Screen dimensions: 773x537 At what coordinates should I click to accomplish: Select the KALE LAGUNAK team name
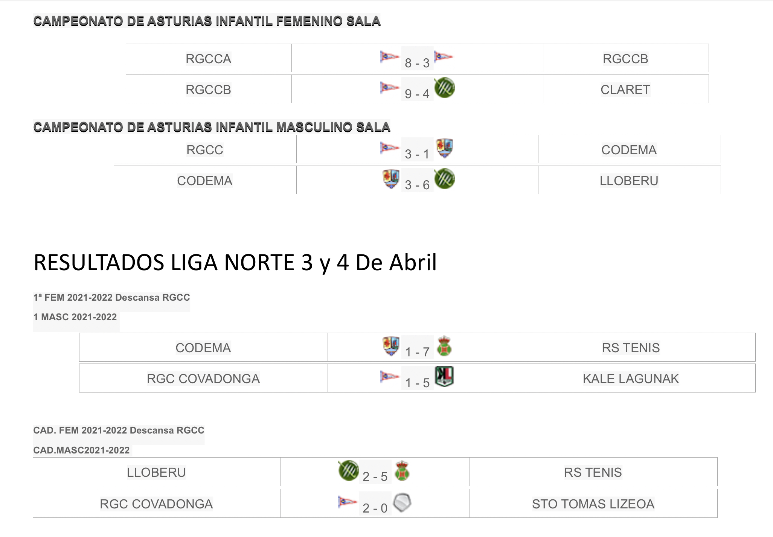[631, 379]
